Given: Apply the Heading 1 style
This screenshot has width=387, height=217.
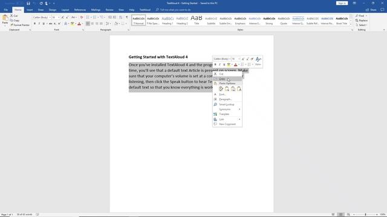Looking at the screenshot, I should [x=167, y=20].
